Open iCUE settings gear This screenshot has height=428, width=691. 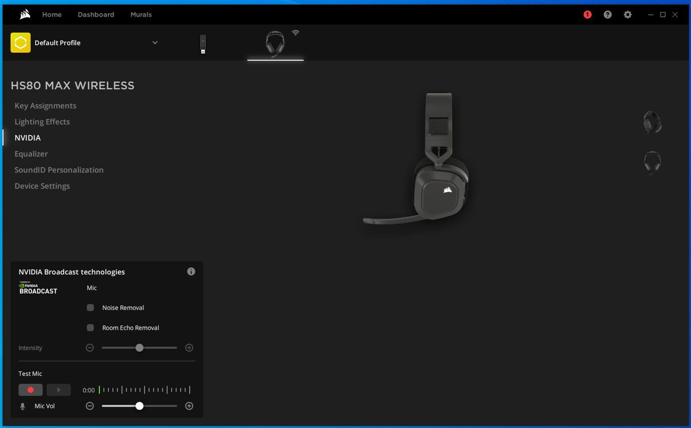click(x=627, y=15)
